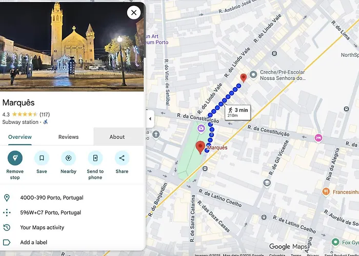The width and height of the screenshot is (359, 256).
Task: Click the red Marquês map pin
Action: (x=201, y=147)
